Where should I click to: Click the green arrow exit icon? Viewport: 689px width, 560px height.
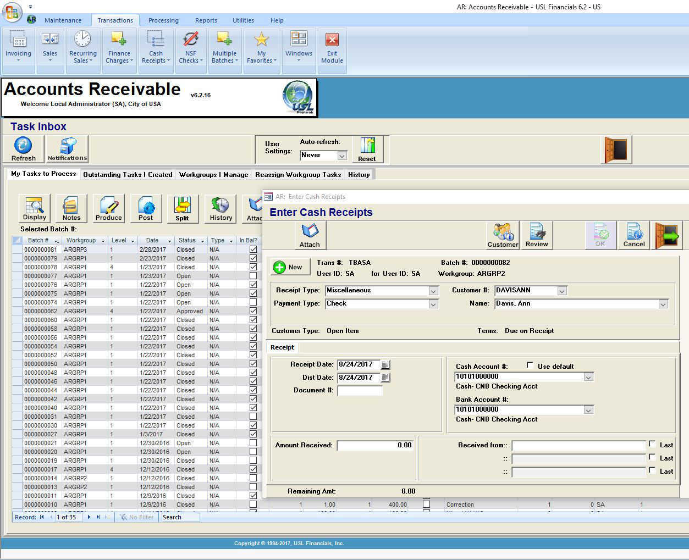coord(667,235)
